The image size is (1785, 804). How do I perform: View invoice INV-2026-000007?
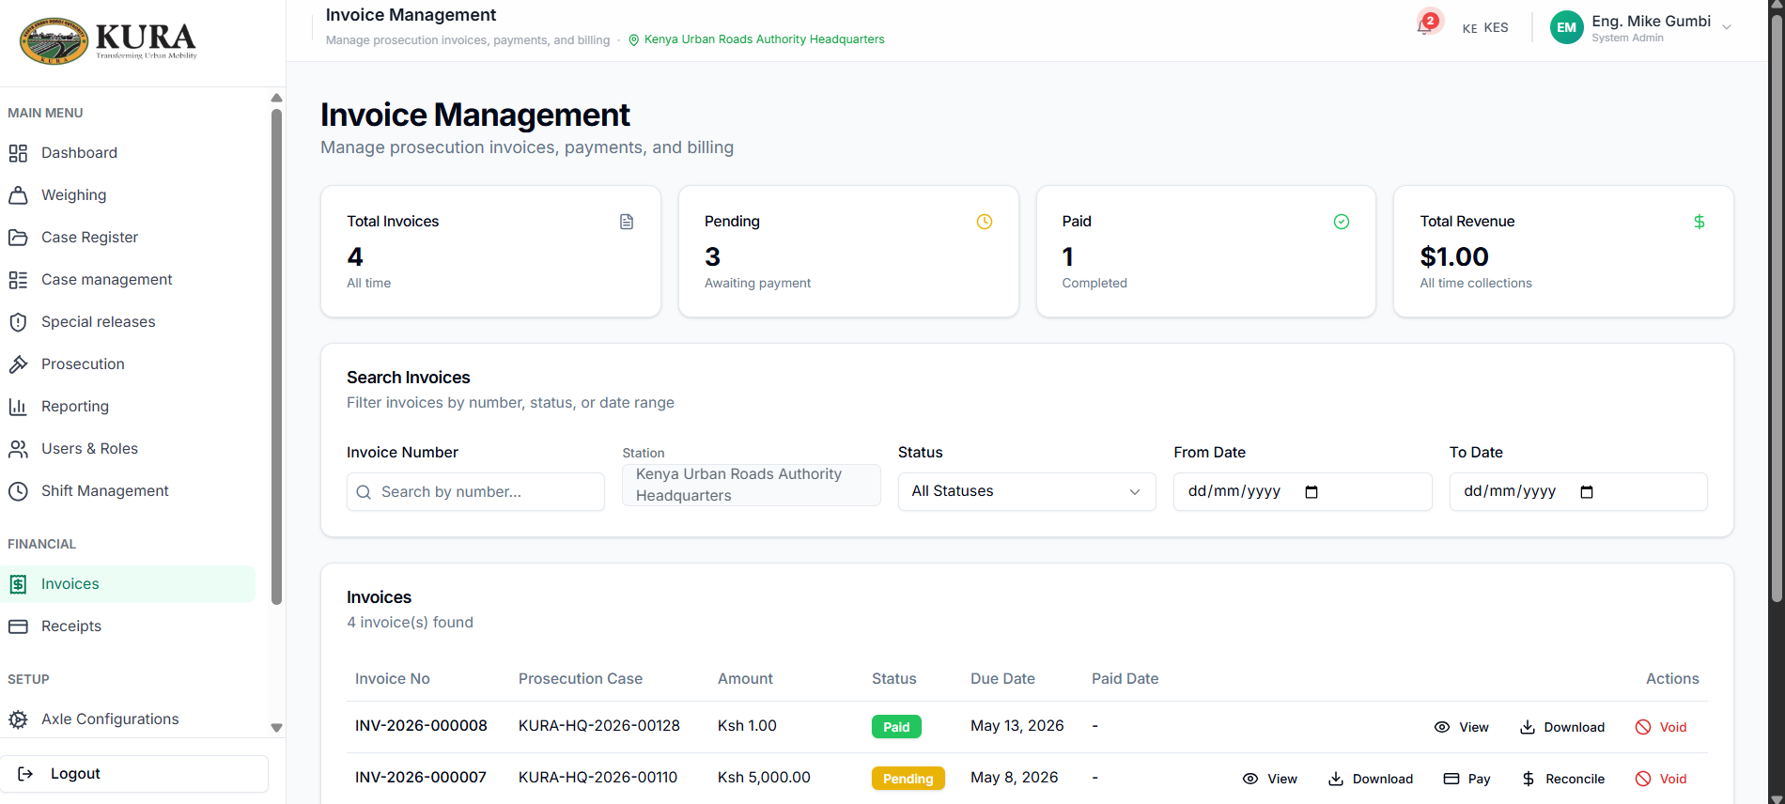point(1269,779)
